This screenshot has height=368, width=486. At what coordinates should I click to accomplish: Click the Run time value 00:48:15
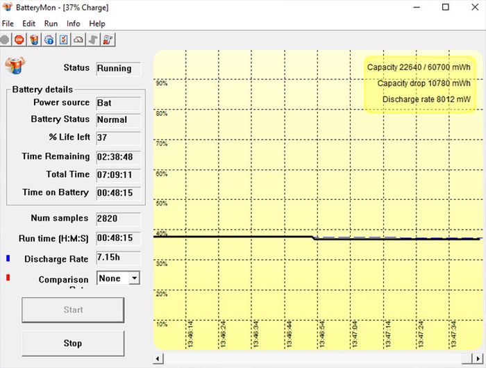[119, 238]
